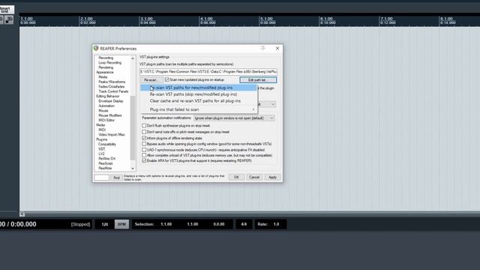Toggle Scan new/updated plug-ins on startup
Viewport: 480px width, 270px height.
coord(166,79)
